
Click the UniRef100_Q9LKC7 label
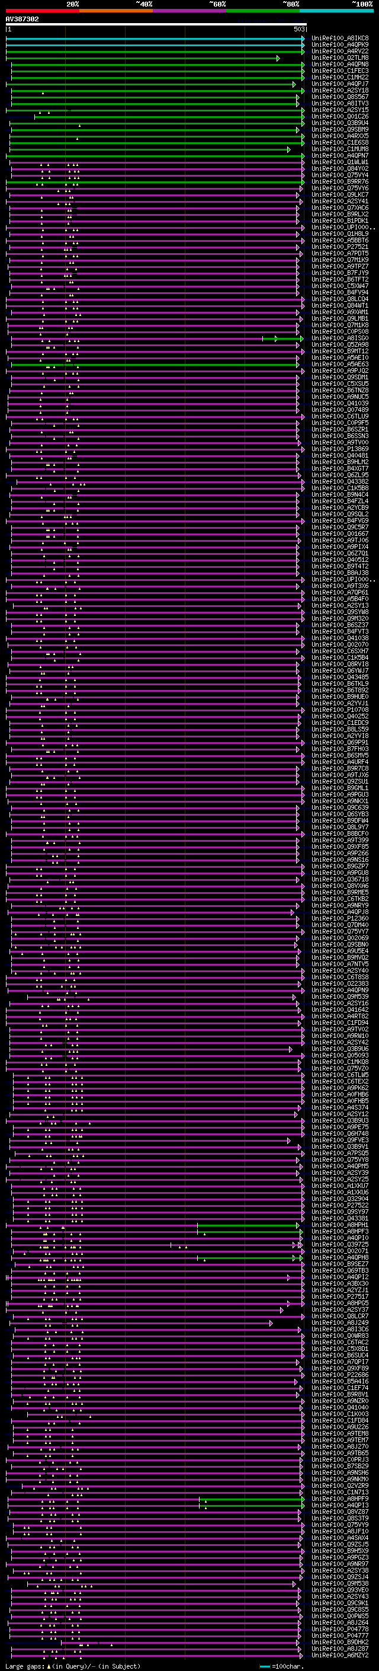point(339,194)
